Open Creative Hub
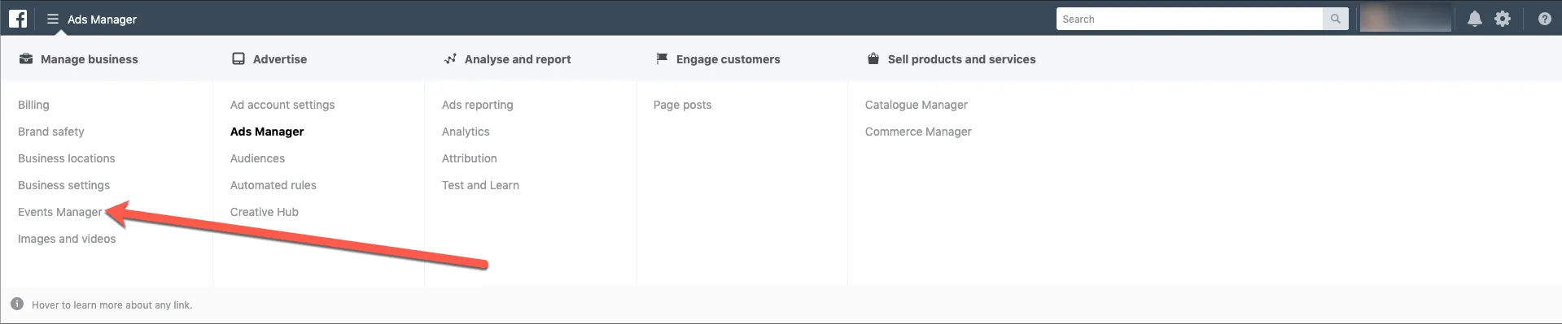 [265, 212]
